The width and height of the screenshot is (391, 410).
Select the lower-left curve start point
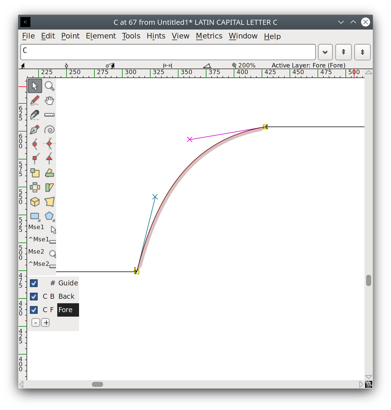click(137, 271)
